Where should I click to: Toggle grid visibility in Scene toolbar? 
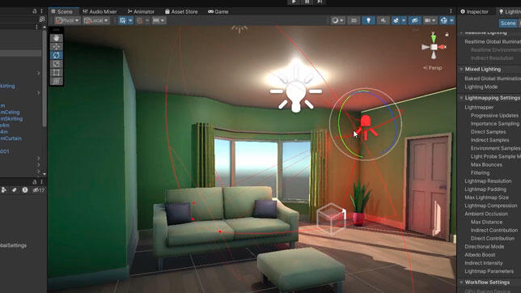[123, 20]
